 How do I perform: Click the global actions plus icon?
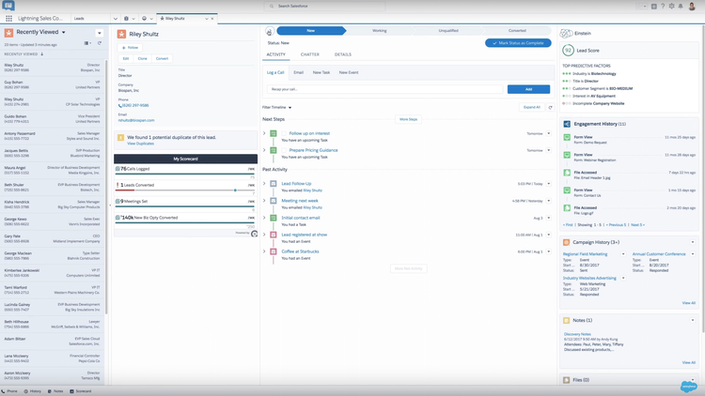653,7
